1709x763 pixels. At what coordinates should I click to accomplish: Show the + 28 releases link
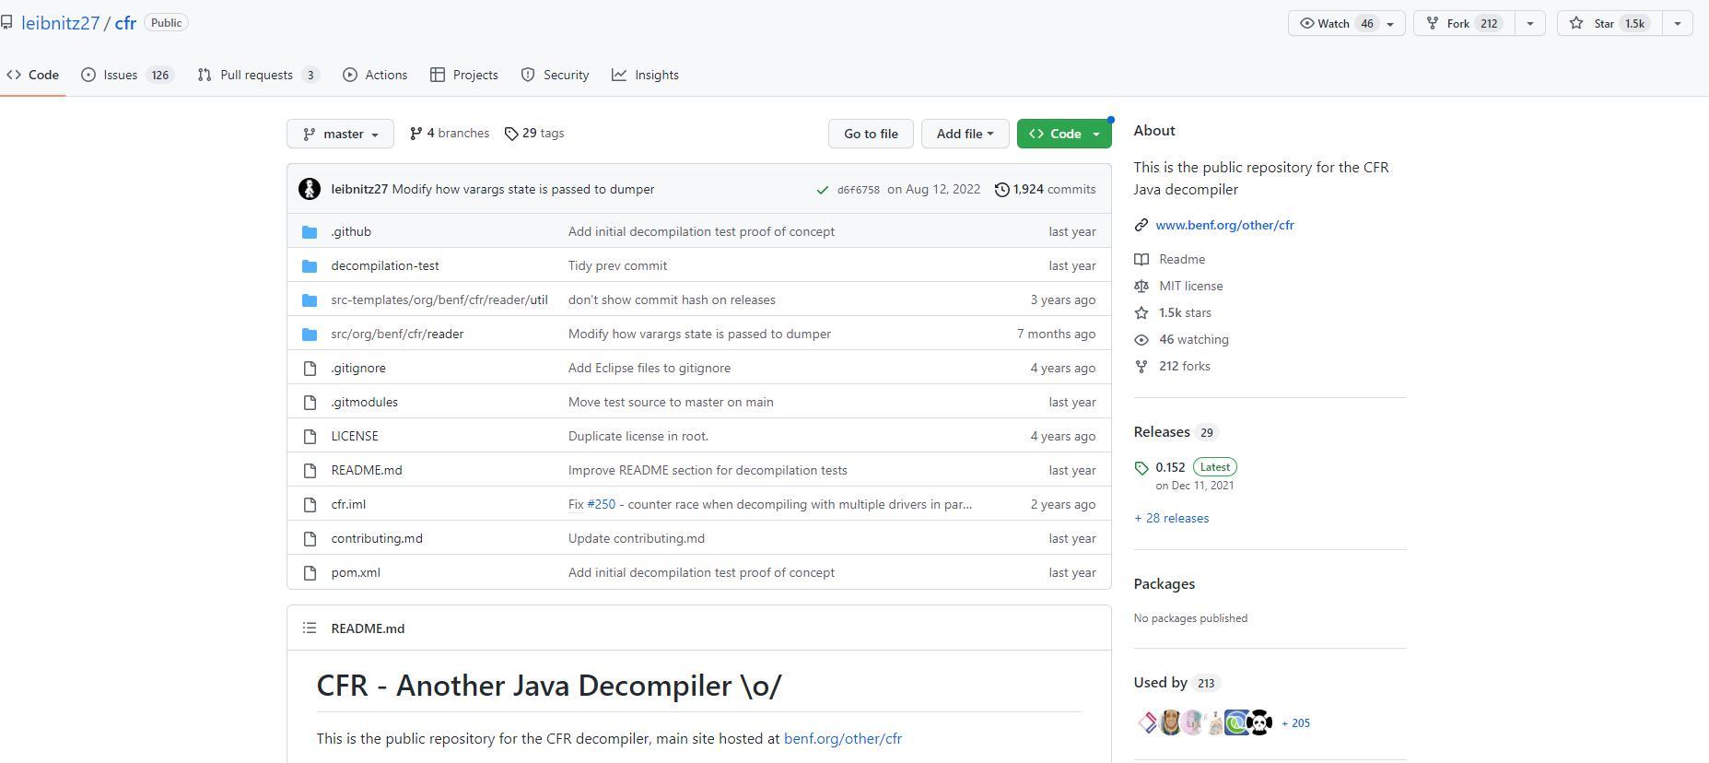[1171, 518]
